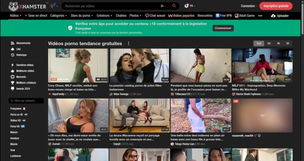Open the Liké thumbs-up item
This screenshot has height=161, width=304.
pyautogui.click(x=16, y=49)
